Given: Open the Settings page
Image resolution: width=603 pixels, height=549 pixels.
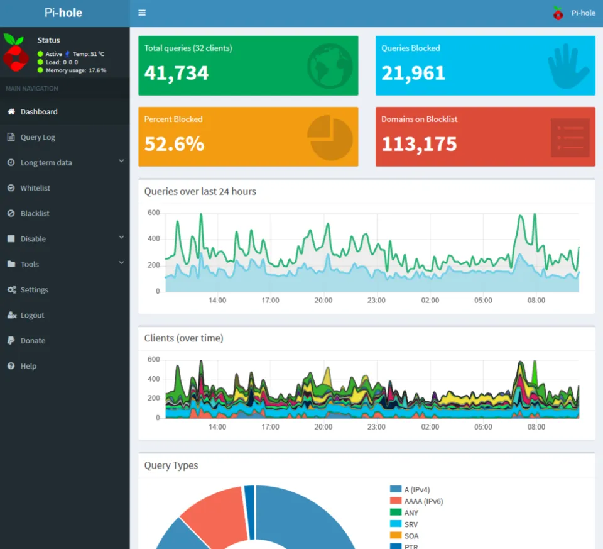Looking at the screenshot, I should pos(65,289).
